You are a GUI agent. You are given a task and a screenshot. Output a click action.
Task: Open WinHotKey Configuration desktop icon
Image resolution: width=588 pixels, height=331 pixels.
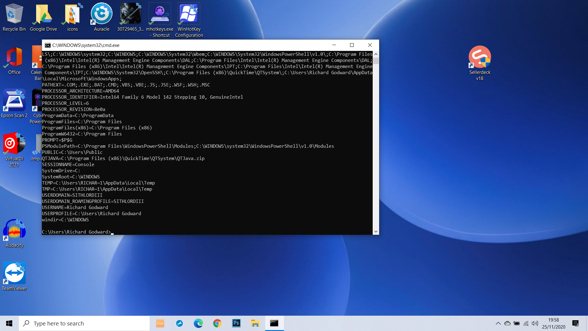pyautogui.click(x=189, y=20)
